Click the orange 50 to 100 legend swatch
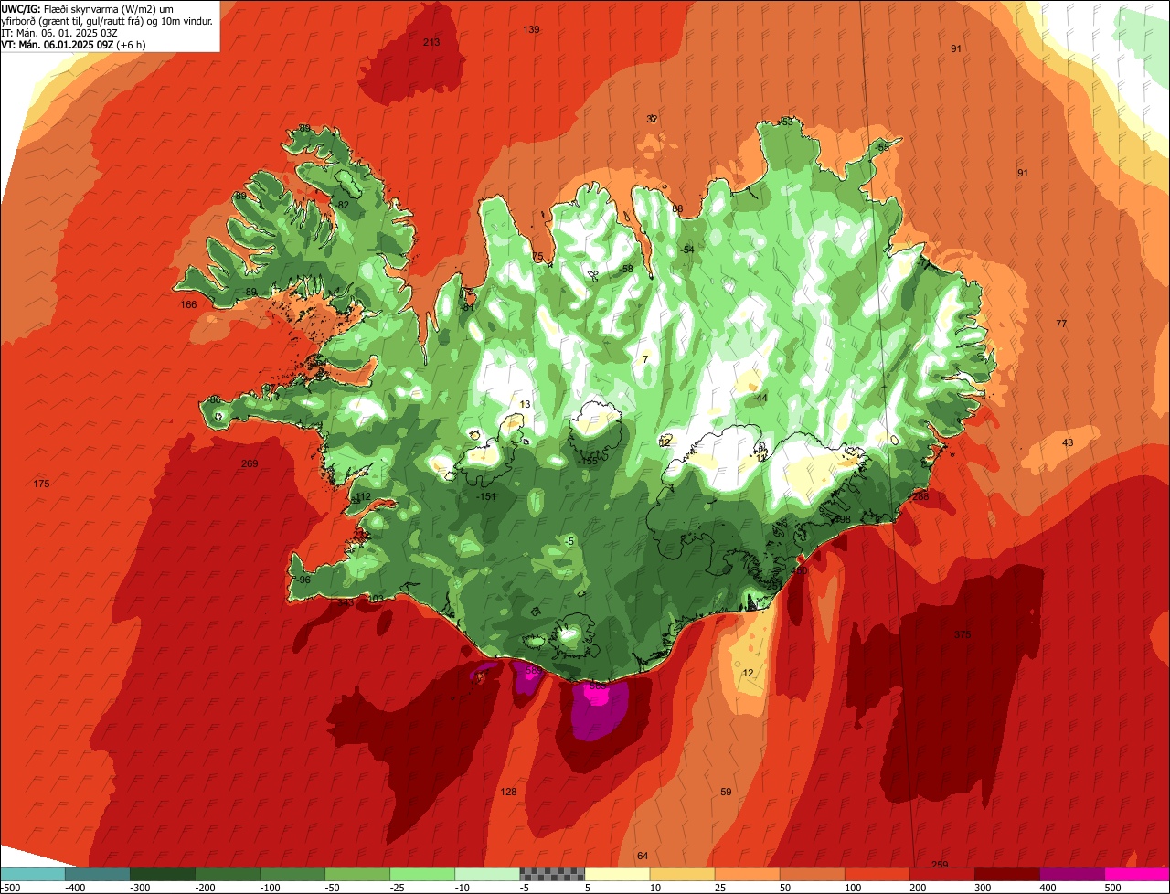The height and width of the screenshot is (894, 1170). click(811, 874)
